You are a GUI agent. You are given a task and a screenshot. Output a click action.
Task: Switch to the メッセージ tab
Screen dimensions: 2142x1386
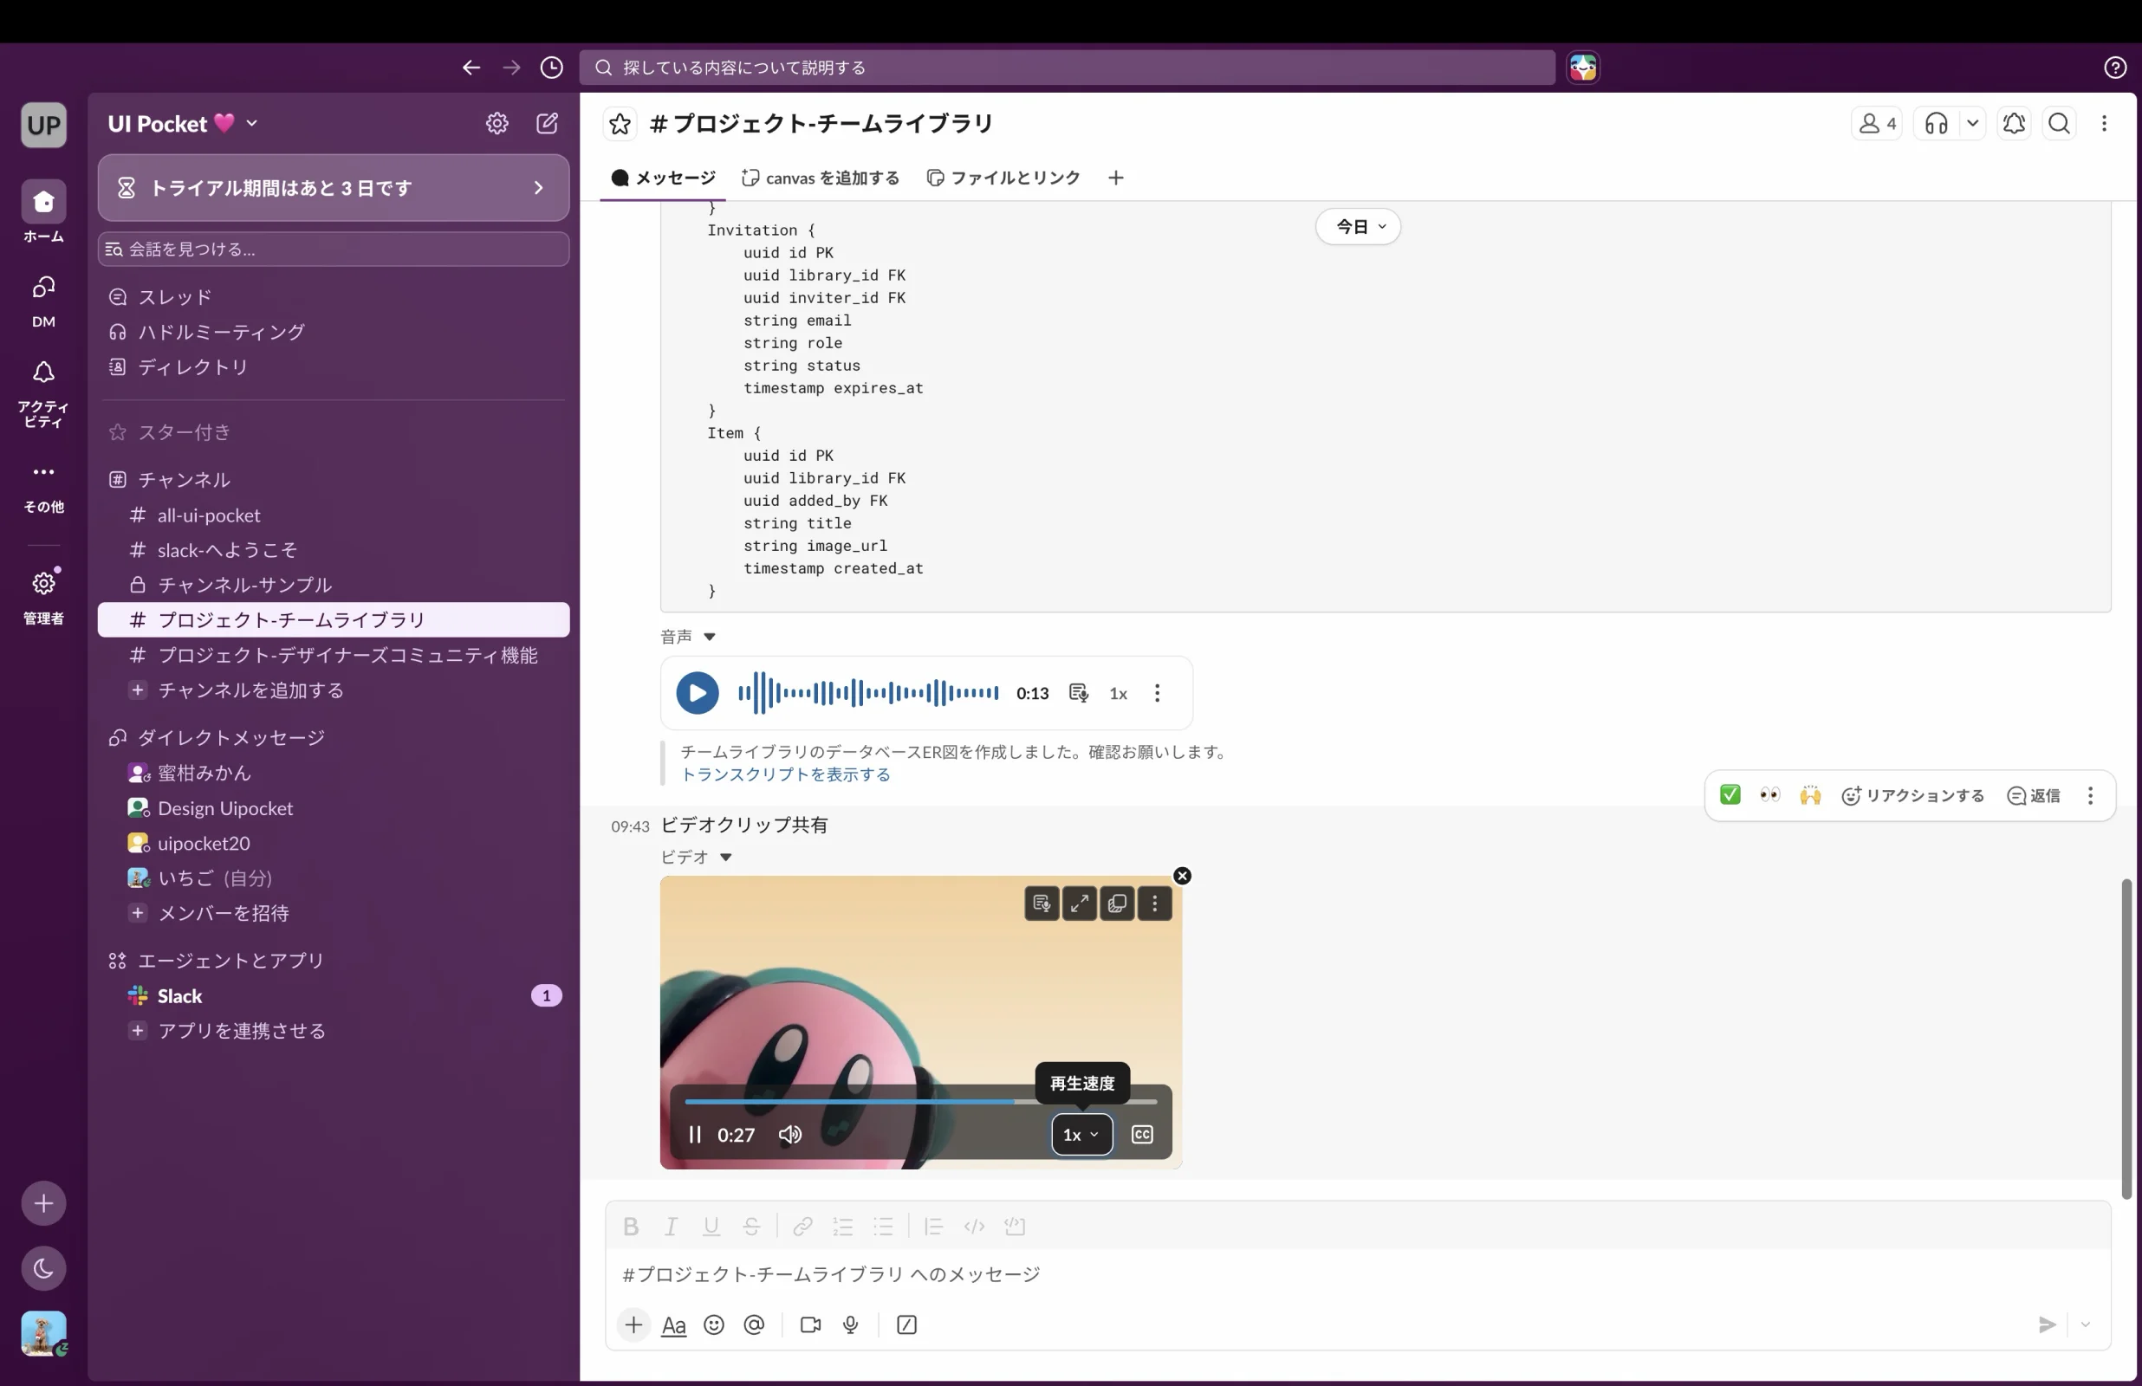click(663, 178)
